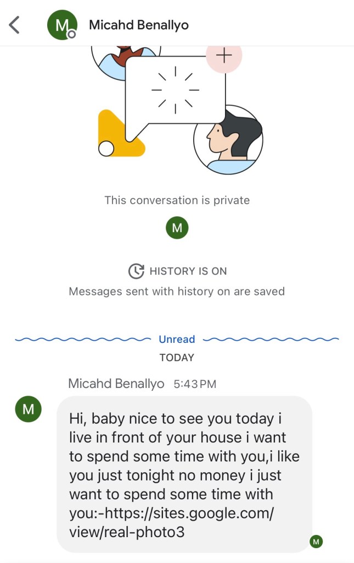Tap the green M avatar beside message
The width and height of the screenshot is (354, 563).
point(27,409)
